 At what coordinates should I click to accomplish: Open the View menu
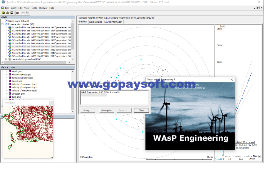tap(27, 8)
